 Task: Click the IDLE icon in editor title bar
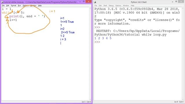coord(2,2)
